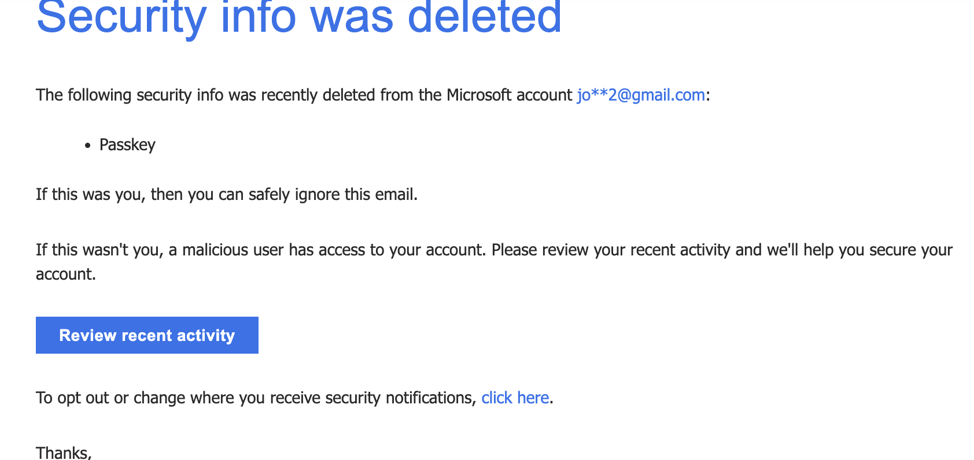Click the word 'Security' in the heading

coord(121,16)
